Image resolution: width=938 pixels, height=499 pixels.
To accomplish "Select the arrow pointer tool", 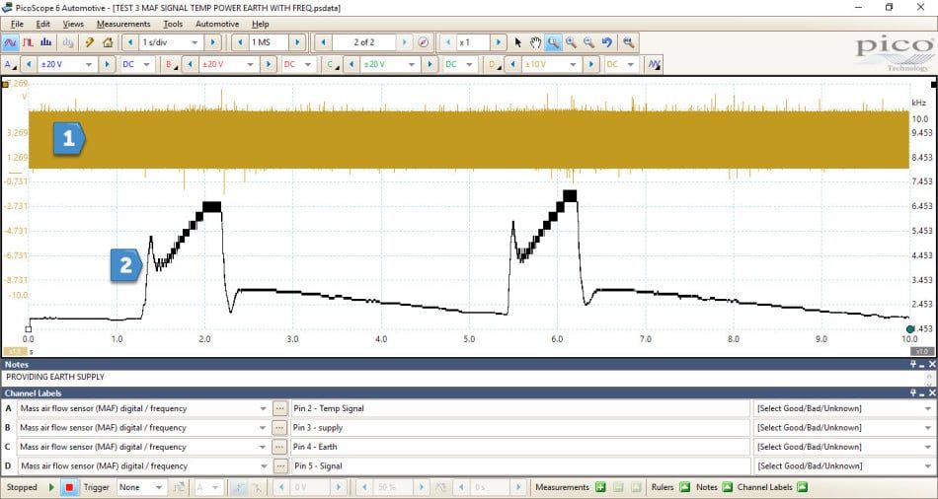I will pos(518,42).
